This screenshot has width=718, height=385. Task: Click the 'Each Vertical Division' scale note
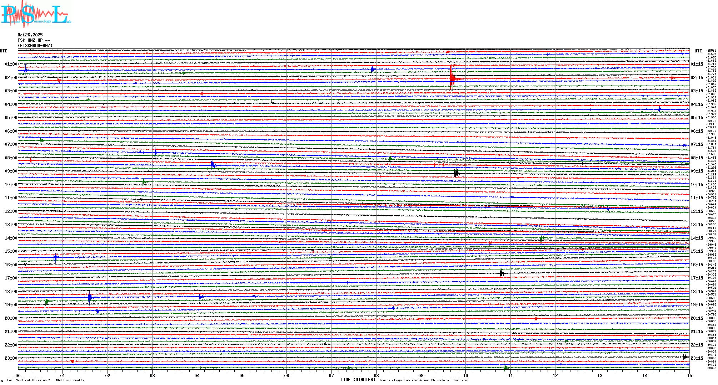point(45,380)
